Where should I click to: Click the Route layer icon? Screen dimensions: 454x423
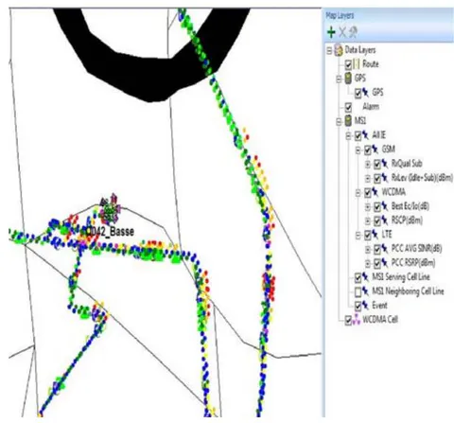pos(357,64)
